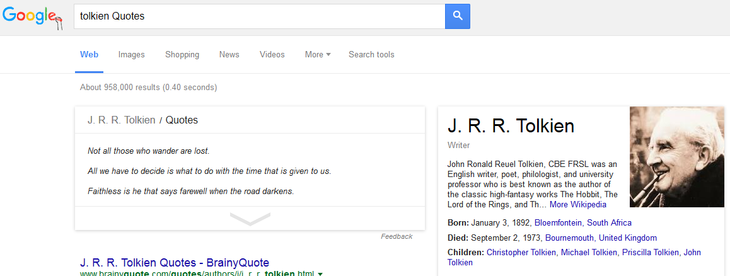The height and width of the screenshot is (276, 730).
Task: Open Search tools options
Action: click(371, 55)
